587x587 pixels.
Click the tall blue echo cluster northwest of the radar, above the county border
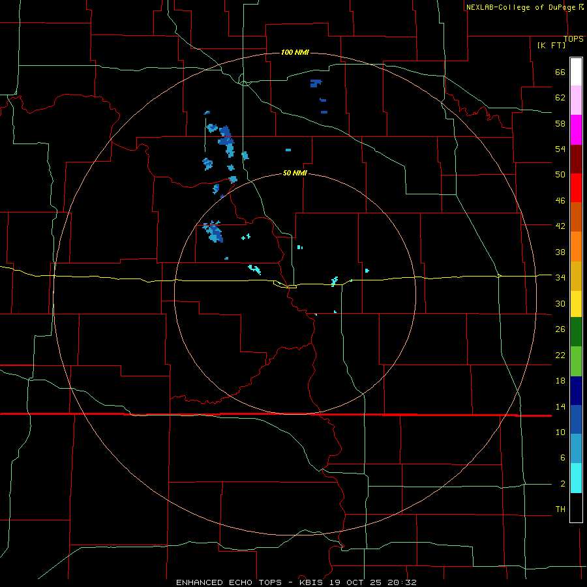227,141
